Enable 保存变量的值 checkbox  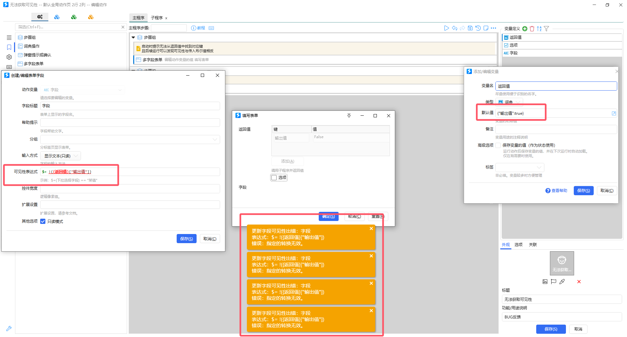coord(498,145)
